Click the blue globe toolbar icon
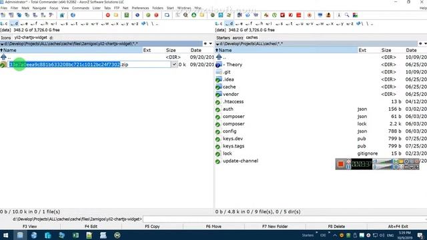 click(x=73, y=15)
